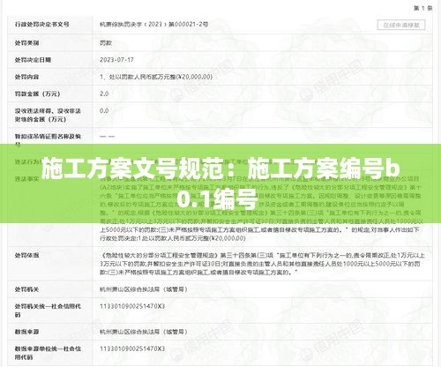Image resolution: width=441 pixels, height=367 pixels.
Task: Select 杭州萧山区综合执法局 in the 处罚机关 row
Action: (x=144, y=289)
